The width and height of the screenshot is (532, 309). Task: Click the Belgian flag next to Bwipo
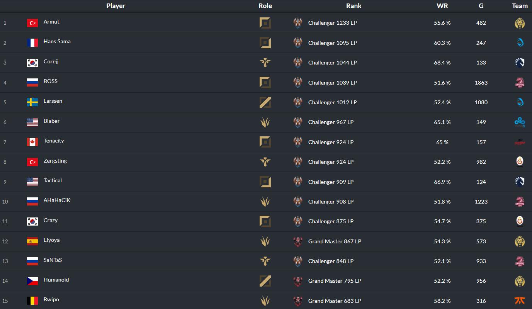click(32, 301)
